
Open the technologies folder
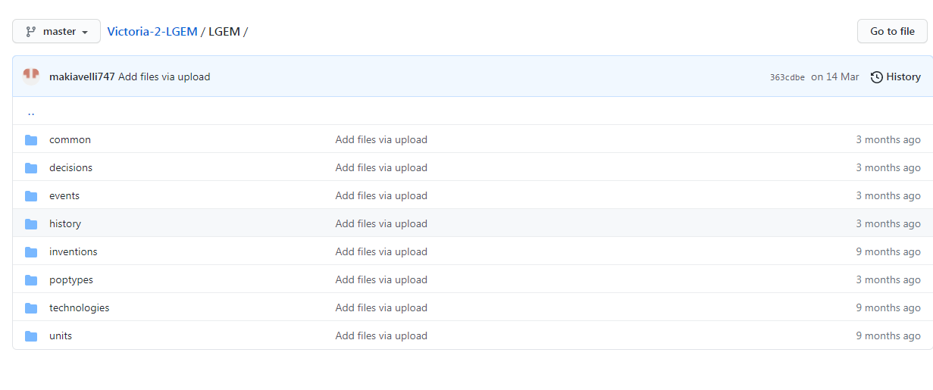pyautogui.click(x=80, y=307)
